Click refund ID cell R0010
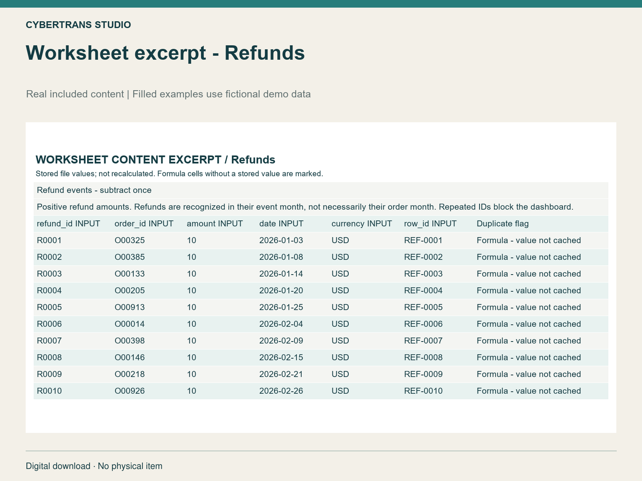 [x=49, y=391]
